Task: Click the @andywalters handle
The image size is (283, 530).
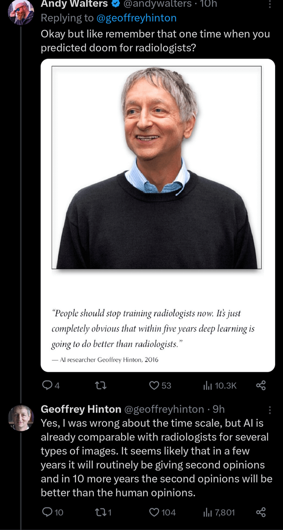Action: (x=153, y=4)
